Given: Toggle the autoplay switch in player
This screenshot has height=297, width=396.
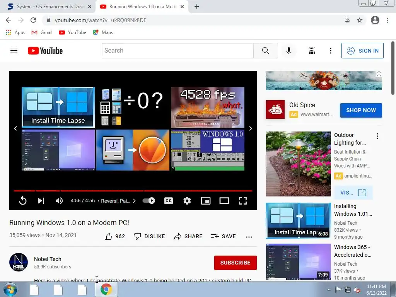Looking at the screenshot, I should point(149,201).
